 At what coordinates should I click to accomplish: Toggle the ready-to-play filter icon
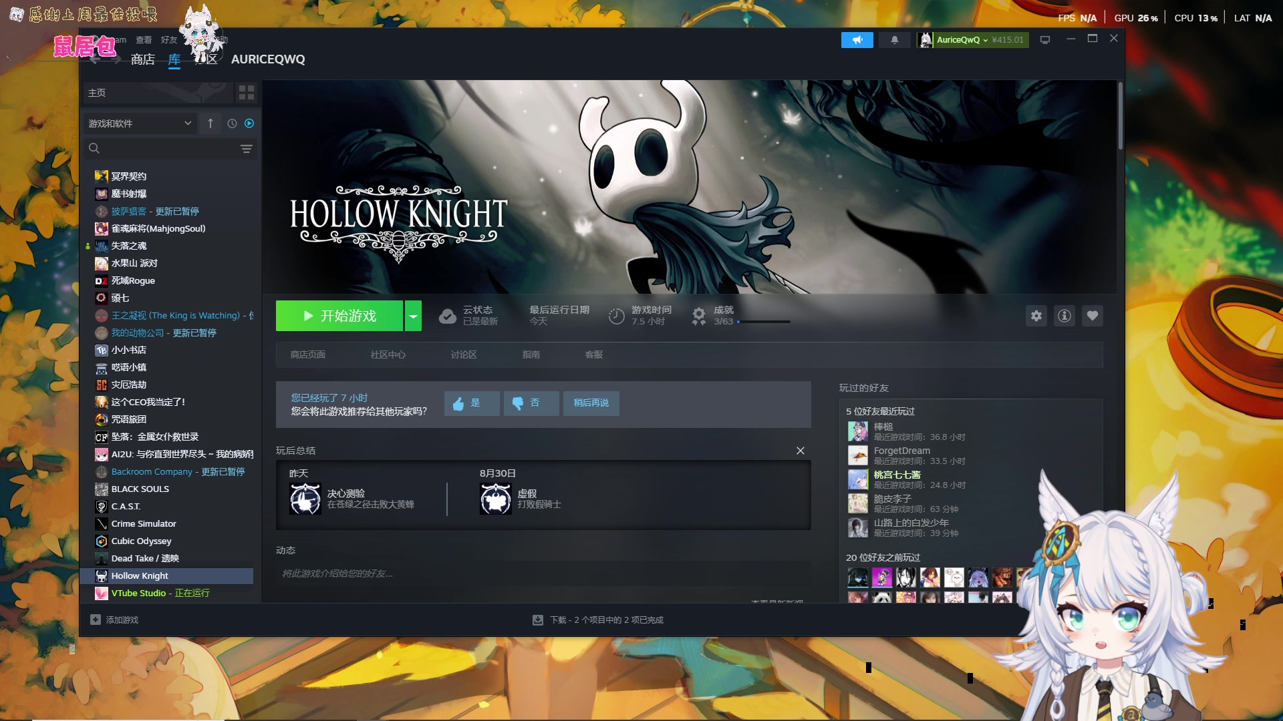249,124
